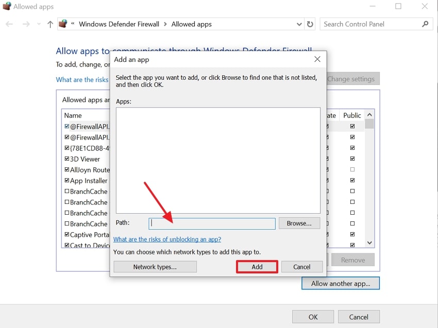Toggle the {78E1CD88 entry name checkbox
Image resolution: width=438 pixels, height=328 pixels.
click(x=67, y=148)
